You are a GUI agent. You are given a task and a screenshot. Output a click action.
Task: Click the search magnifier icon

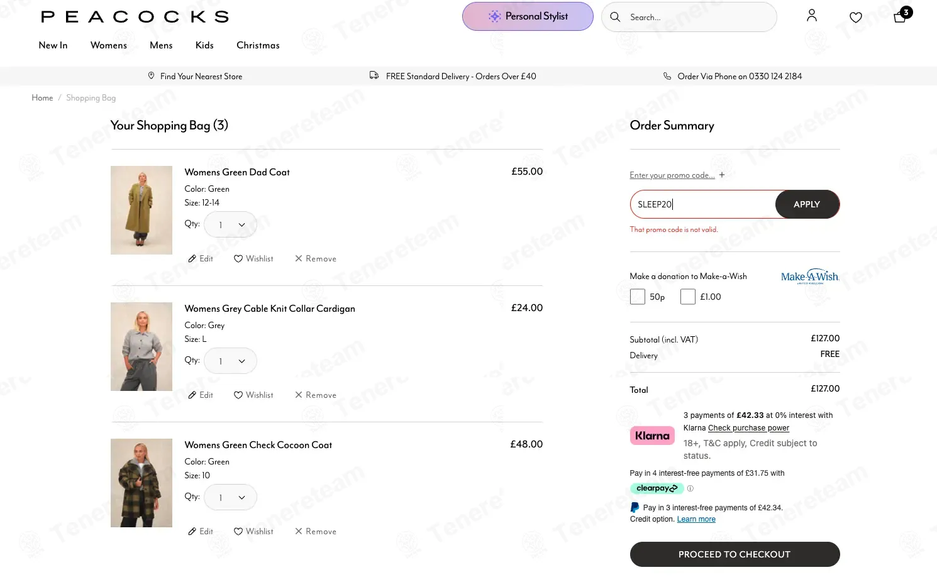click(615, 17)
